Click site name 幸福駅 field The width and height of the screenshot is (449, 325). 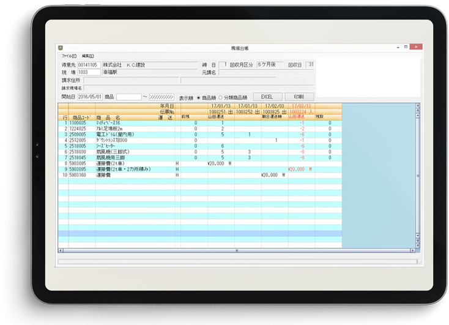click(150, 72)
